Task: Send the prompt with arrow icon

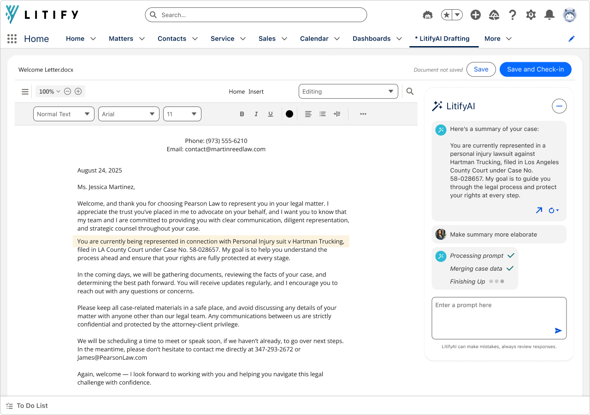Action: coord(558,331)
